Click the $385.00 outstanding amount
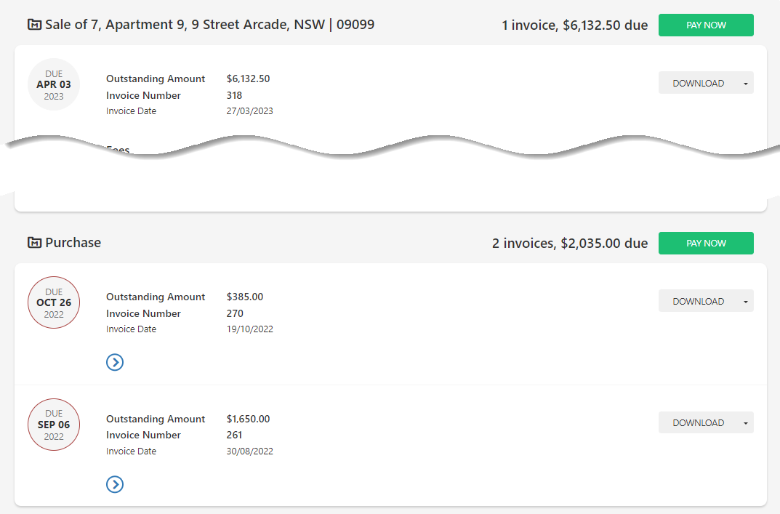 click(245, 297)
